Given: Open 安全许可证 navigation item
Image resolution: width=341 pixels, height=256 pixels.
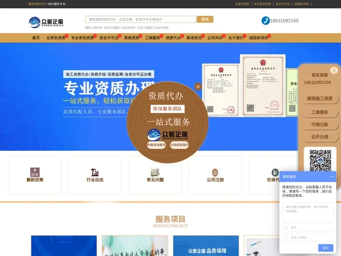Looking at the screenshot, I should point(109,38).
